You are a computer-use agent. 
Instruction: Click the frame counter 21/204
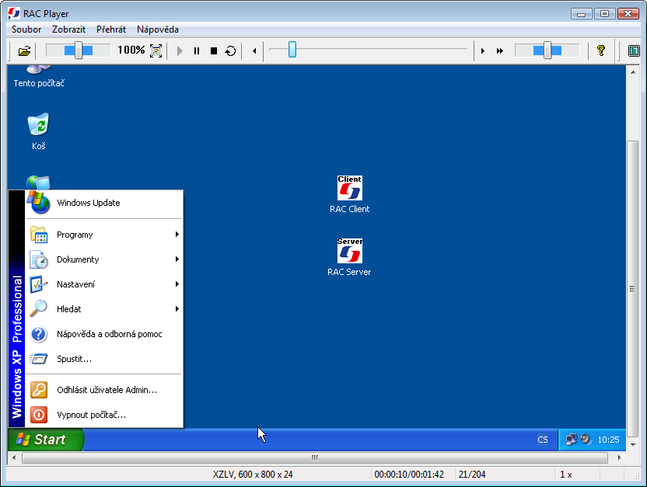point(472,475)
